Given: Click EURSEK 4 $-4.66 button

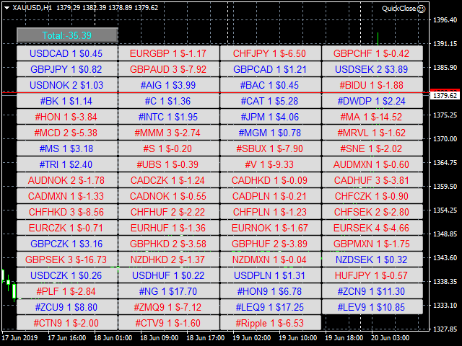Looking at the screenshot, I should coord(372,228).
